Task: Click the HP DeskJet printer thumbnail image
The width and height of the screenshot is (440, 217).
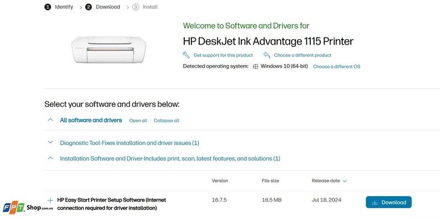Action: [x=109, y=50]
